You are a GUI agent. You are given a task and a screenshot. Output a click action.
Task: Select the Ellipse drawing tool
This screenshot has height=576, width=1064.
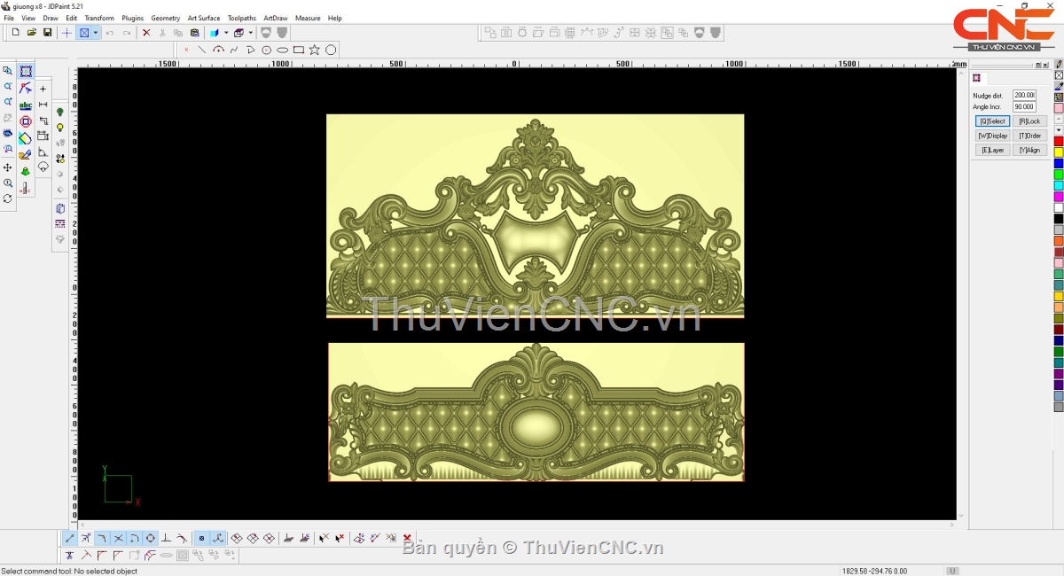283,50
